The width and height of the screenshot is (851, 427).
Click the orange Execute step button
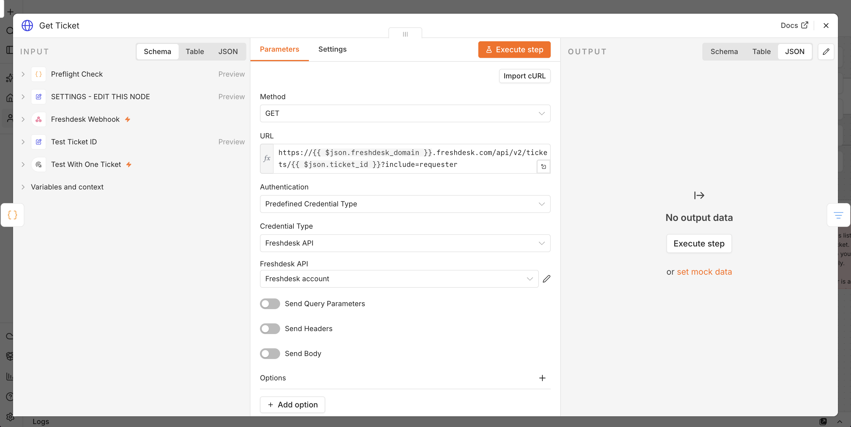point(514,50)
